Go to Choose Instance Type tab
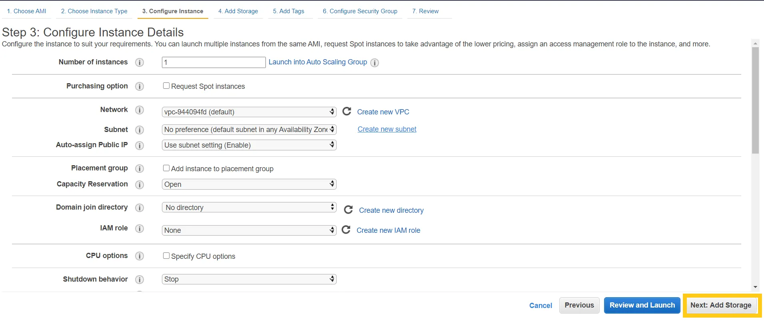 click(x=94, y=11)
